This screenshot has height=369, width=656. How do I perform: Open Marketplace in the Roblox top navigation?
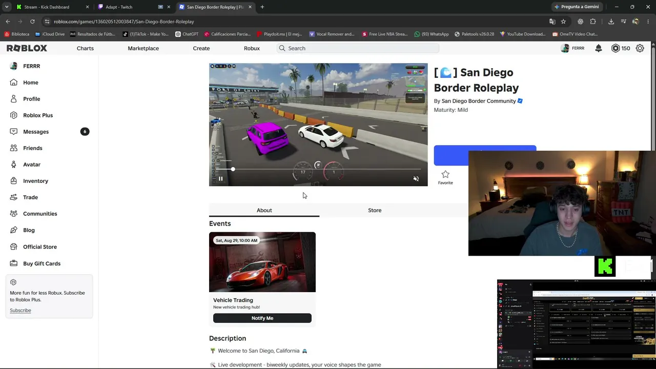coord(143,48)
